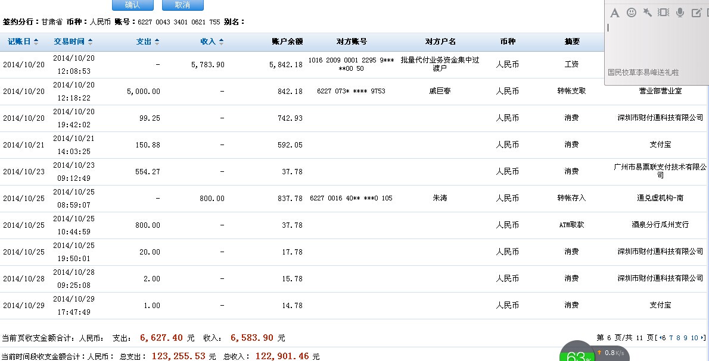Sort the table by 支出 column

pyautogui.click(x=148, y=42)
